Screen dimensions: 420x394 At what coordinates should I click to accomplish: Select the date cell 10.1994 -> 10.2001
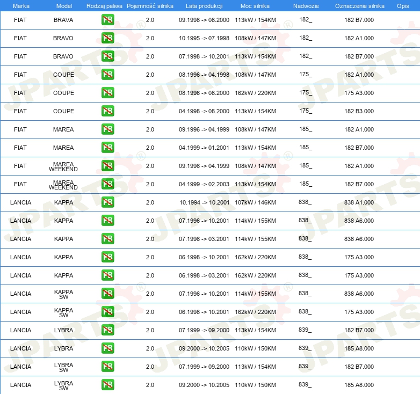(x=205, y=202)
